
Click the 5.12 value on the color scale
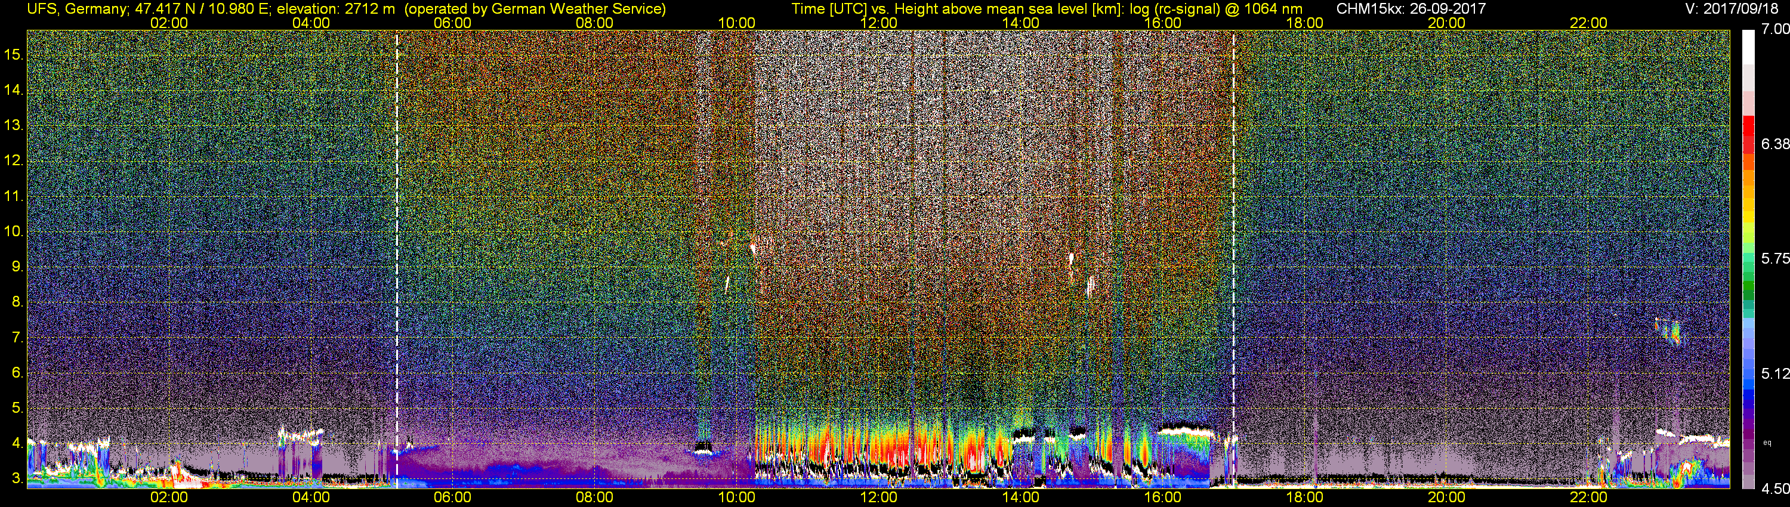pyautogui.click(x=1776, y=373)
